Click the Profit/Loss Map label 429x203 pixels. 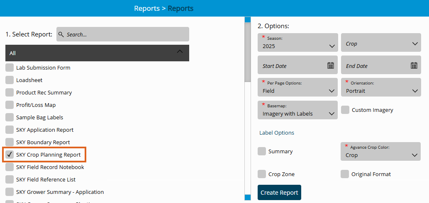[x=36, y=105]
